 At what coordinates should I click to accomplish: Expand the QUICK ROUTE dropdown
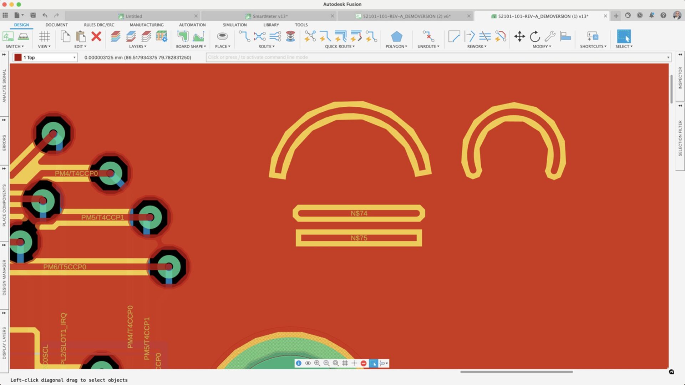[x=340, y=46]
